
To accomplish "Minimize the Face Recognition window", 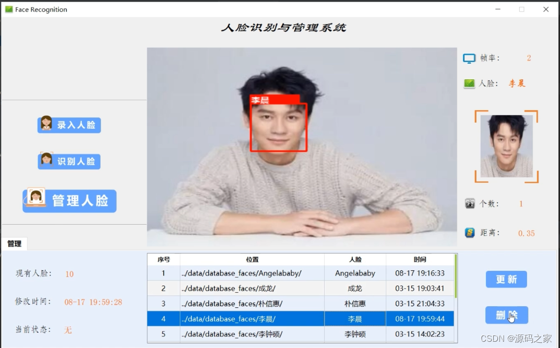I will click(498, 9).
